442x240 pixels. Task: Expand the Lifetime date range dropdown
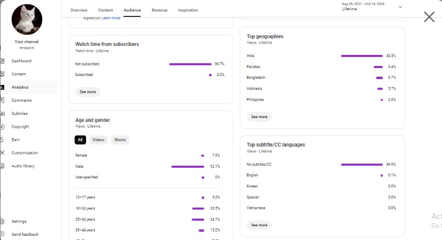[x=400, y=7]
